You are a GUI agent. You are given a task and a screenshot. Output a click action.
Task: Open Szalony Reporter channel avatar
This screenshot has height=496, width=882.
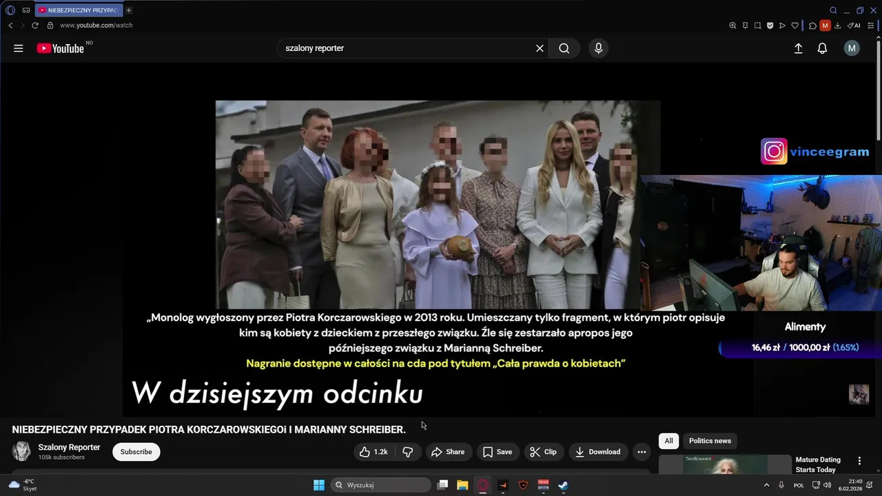tap(21, 451)
